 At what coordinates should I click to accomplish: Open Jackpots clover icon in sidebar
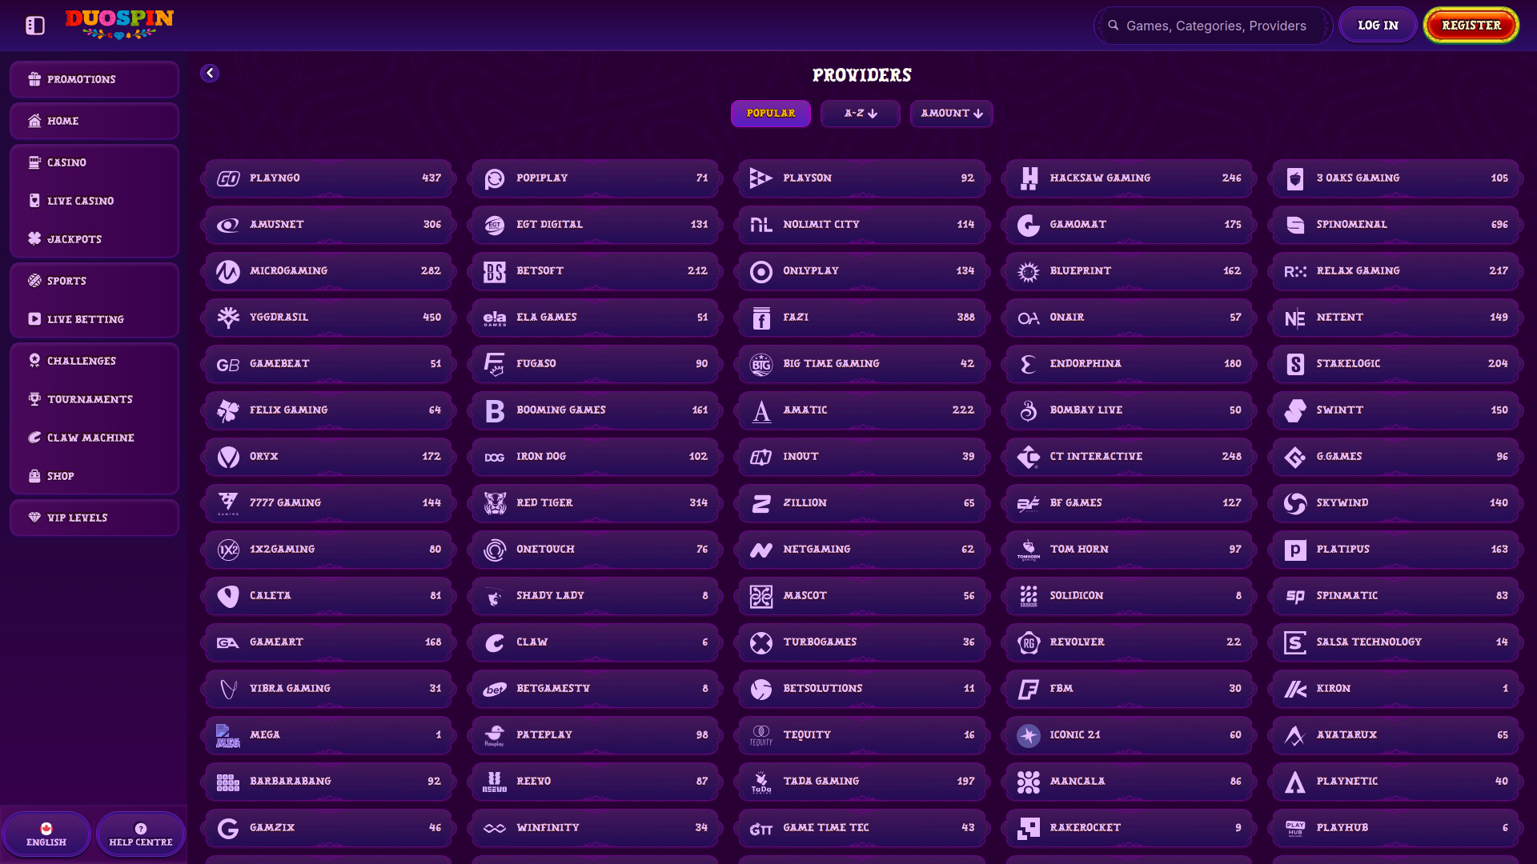pyautogui.click(x=34, y=239)
